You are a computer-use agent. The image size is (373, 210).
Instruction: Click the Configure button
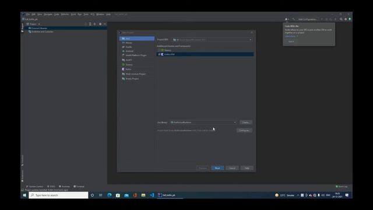[244, 131]
